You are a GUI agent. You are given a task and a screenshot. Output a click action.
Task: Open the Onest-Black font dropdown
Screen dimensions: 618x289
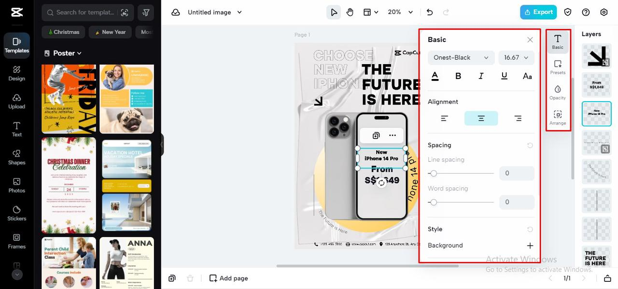tap(461, 58)
